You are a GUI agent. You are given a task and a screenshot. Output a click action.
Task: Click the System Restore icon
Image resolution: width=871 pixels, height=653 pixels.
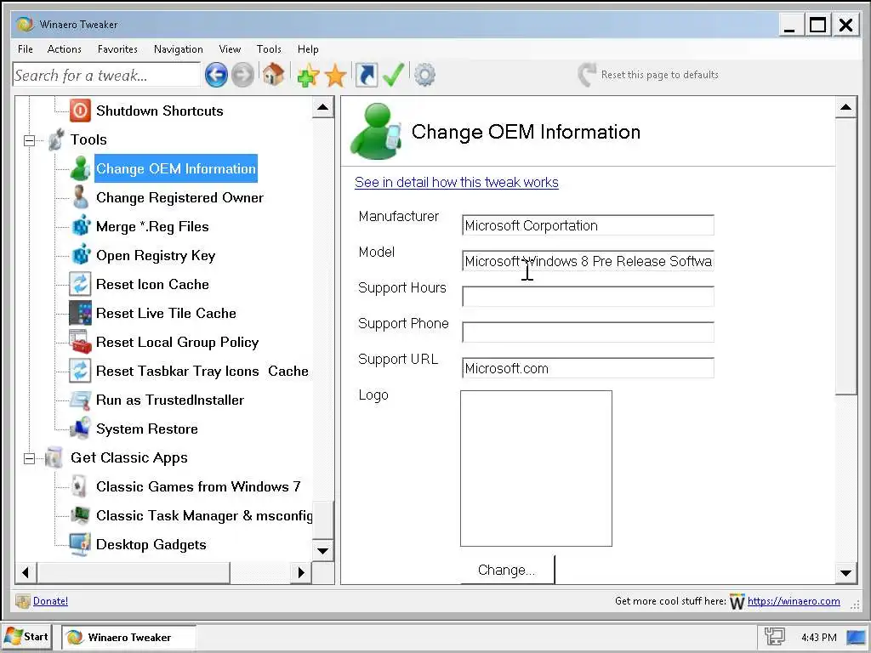pos(80,429)
